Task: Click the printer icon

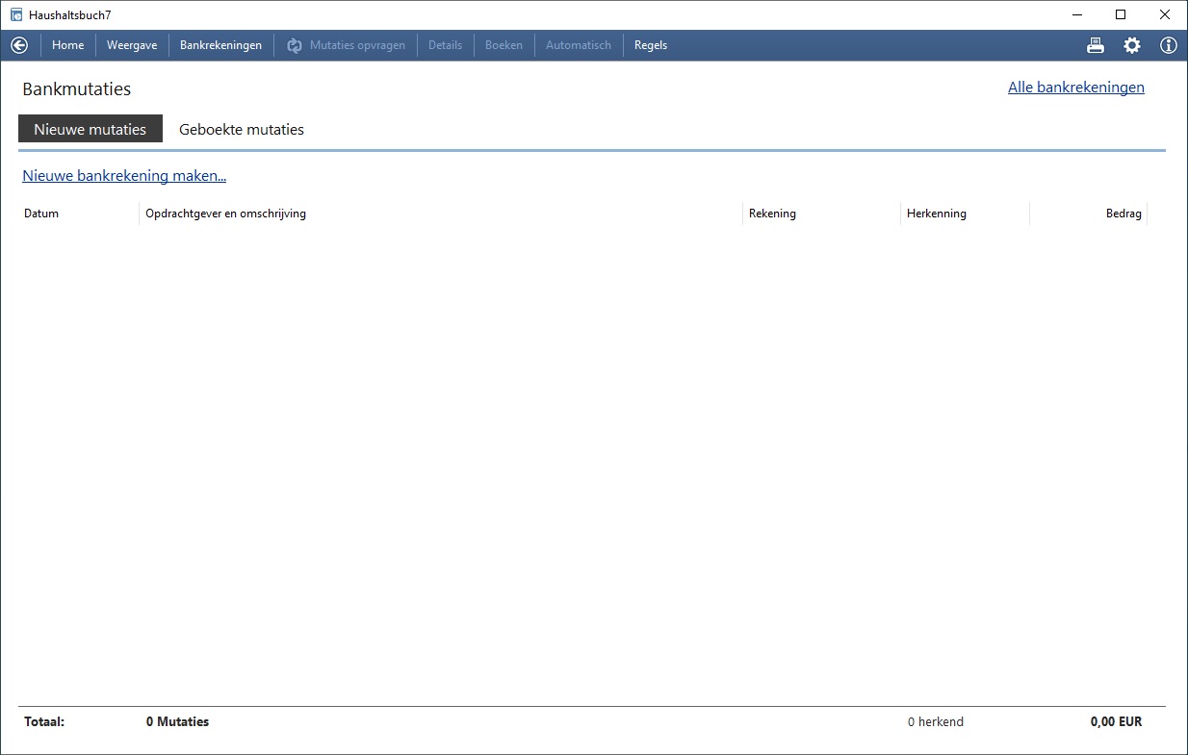Action: point(1096,45)
